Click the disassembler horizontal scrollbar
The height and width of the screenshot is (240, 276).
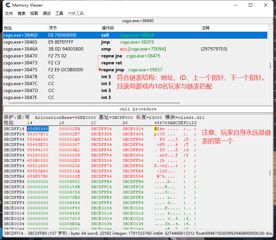[x=94, y=103]
